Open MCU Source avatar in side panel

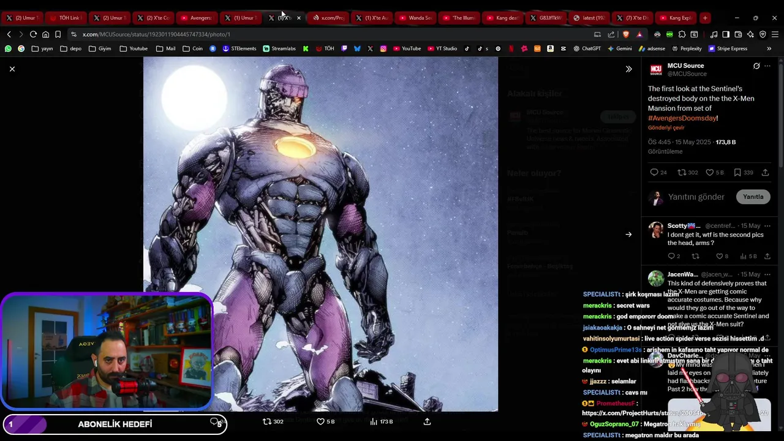pos(656,70)
